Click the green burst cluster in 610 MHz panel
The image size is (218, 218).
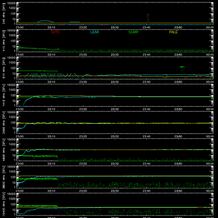pos(182,69)
